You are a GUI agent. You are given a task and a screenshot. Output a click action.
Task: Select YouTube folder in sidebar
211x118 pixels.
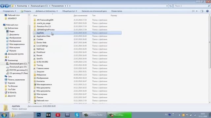(12, 89)
